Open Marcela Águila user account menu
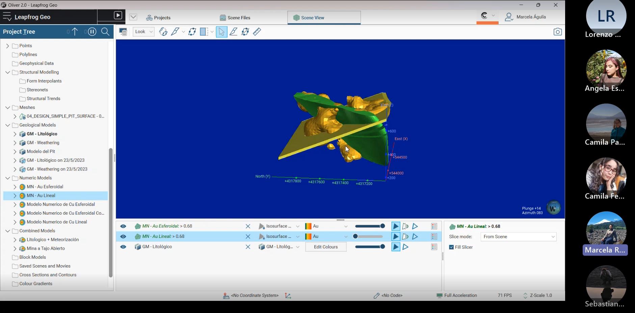This screenshot has height=313, width=635. point(525,17)
